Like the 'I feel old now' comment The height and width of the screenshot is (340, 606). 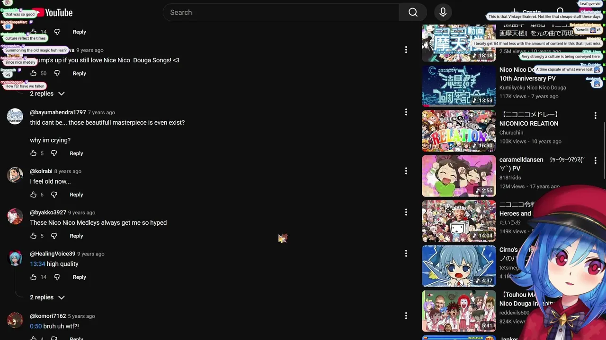point(33,195)
